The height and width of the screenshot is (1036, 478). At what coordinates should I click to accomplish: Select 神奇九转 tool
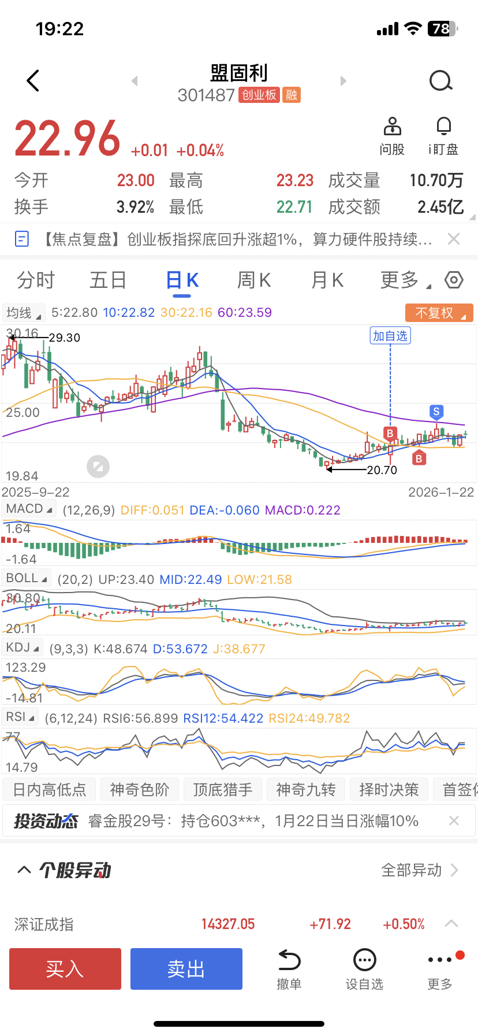pos(306,790)
